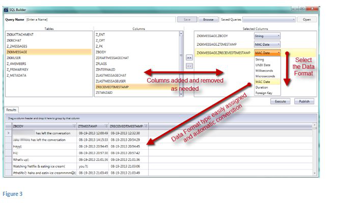Select Foreign Key from the format list

[264, 92]
